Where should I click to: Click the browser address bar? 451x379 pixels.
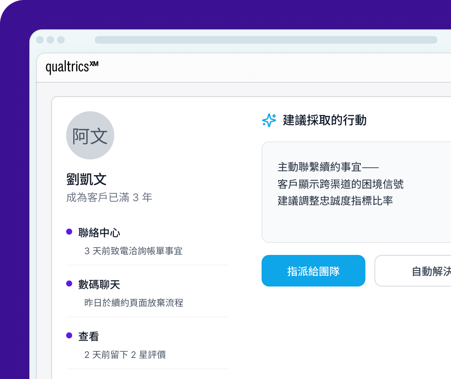pyautogui.click(x=266, y=40)
